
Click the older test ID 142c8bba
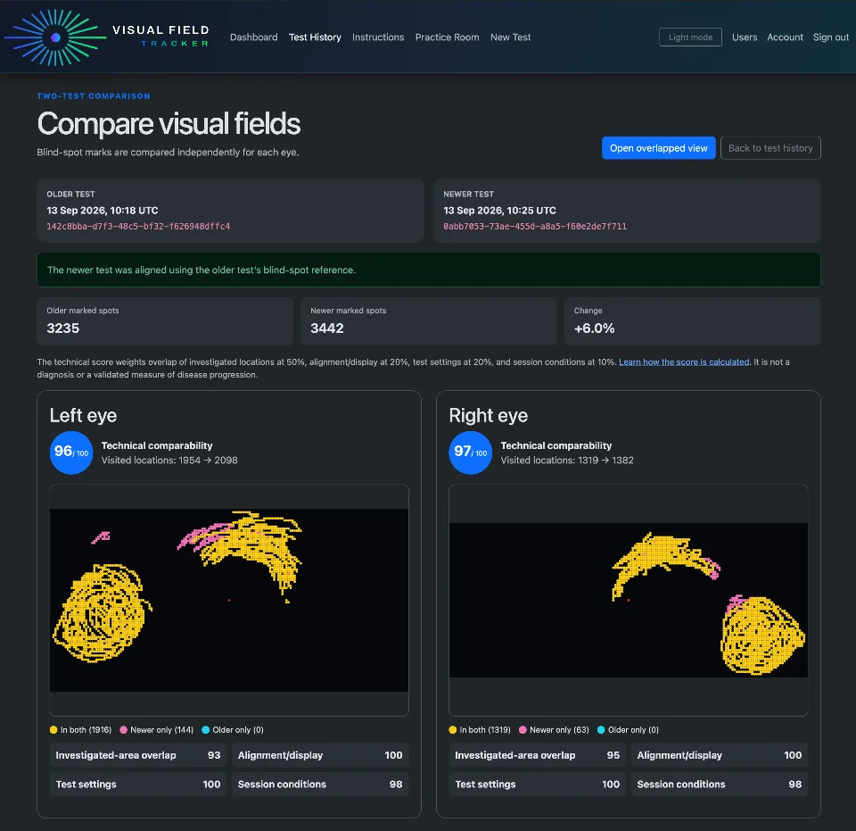[138, 226]
